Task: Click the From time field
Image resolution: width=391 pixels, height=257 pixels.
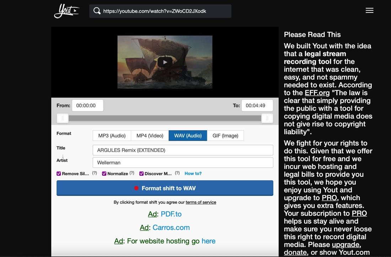Action: pos(87,105)
